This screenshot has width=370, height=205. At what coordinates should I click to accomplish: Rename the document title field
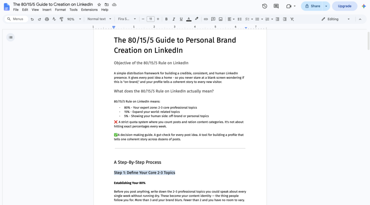pyautogui.click(x=53, y=4)
